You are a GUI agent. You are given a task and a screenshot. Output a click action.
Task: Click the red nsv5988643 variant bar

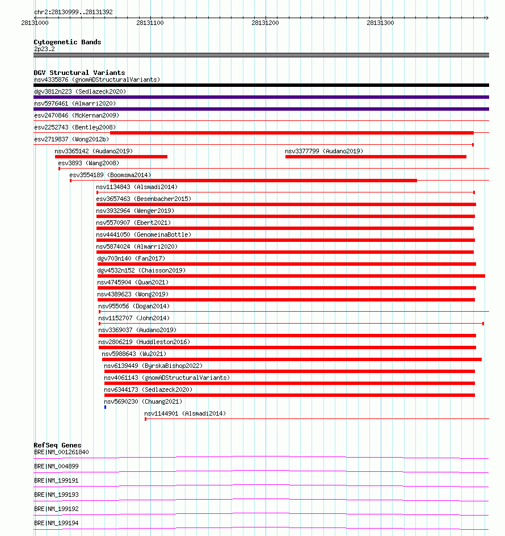[x=292, y=359]
